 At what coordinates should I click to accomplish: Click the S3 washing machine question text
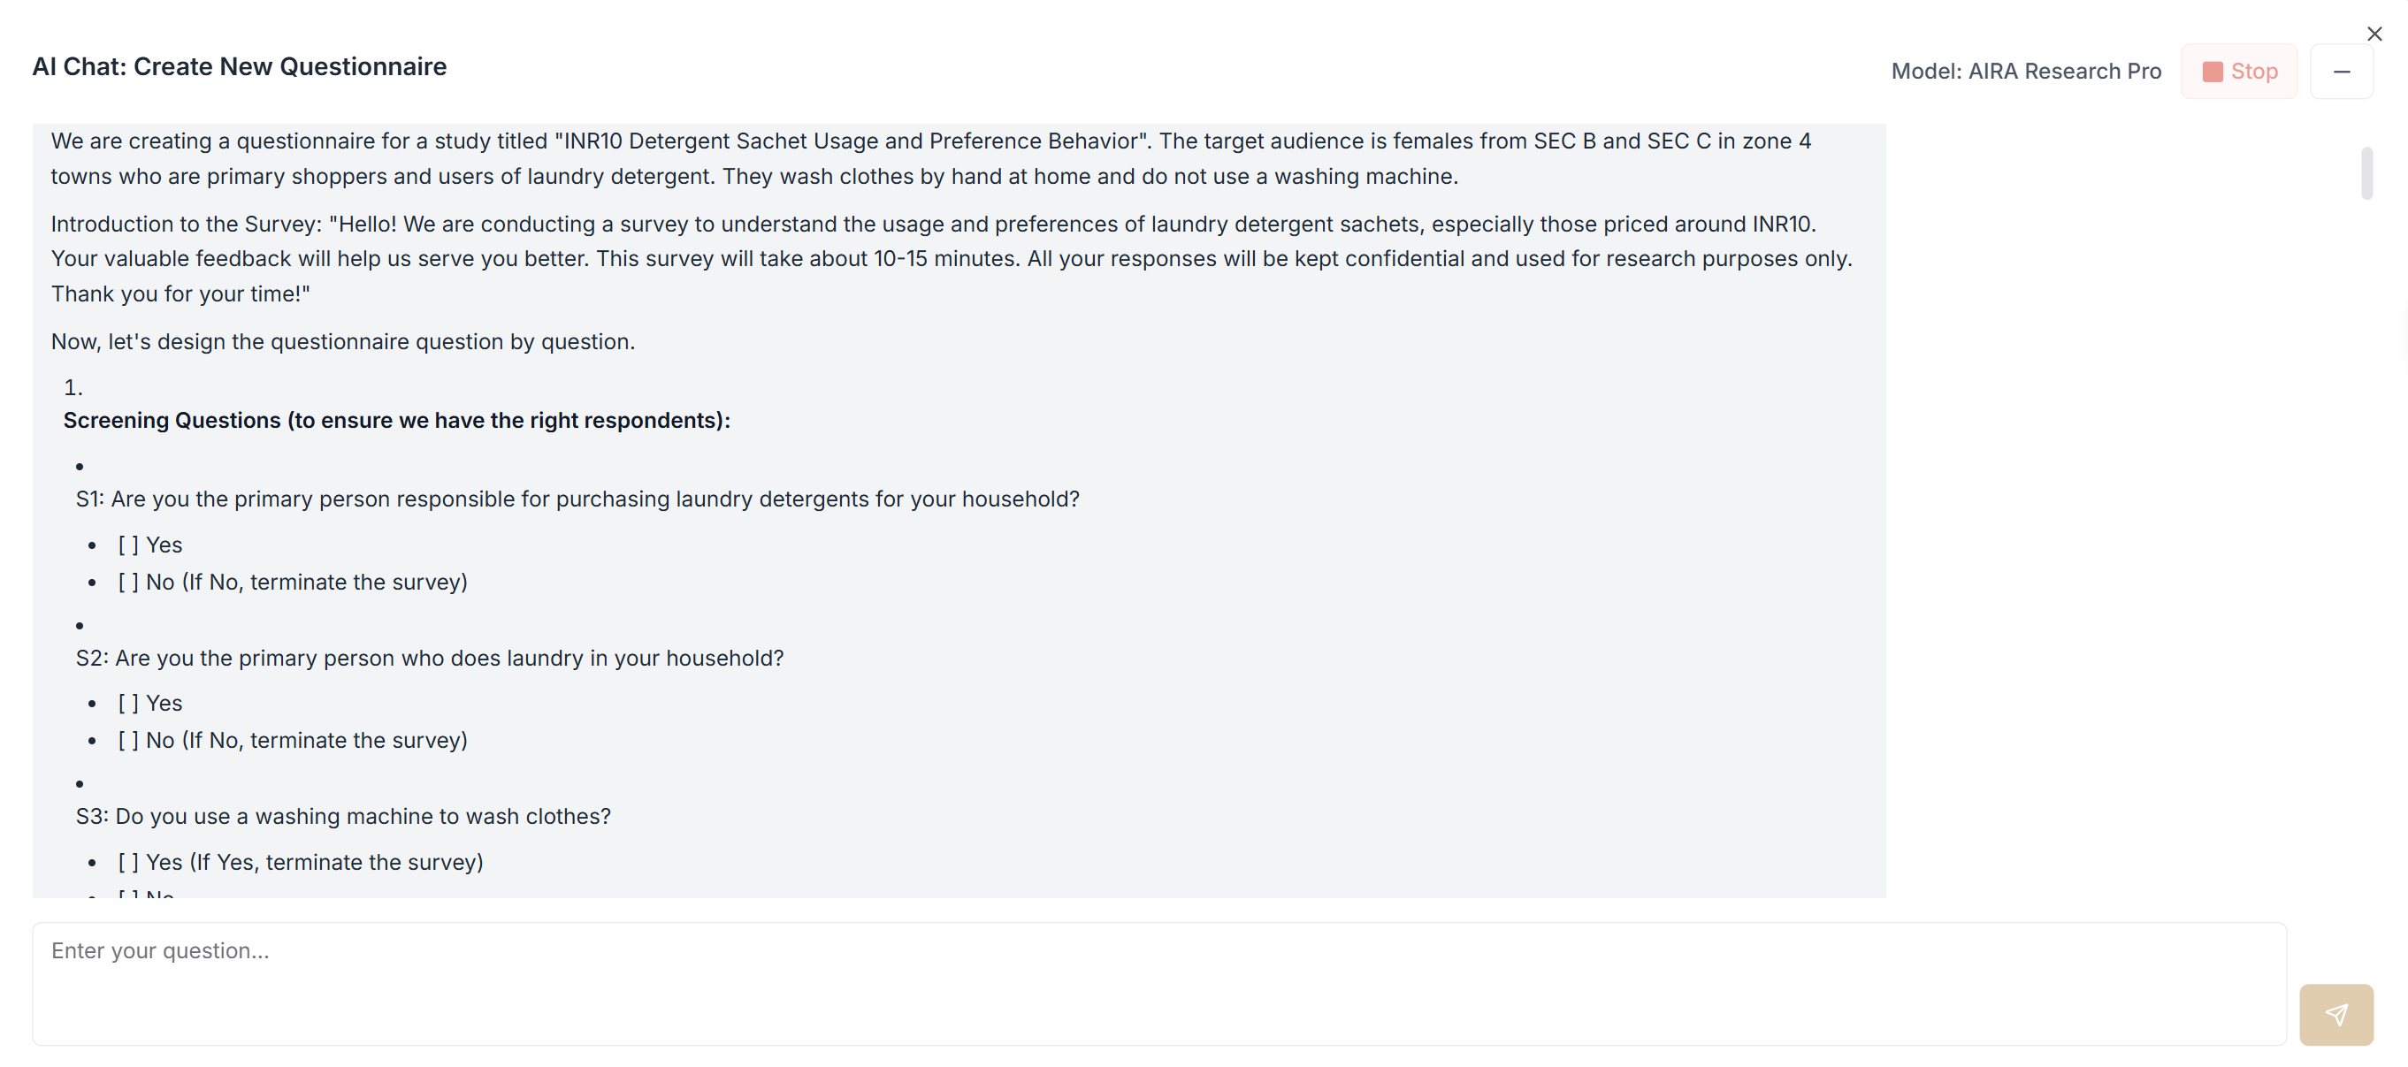[343, 816]
